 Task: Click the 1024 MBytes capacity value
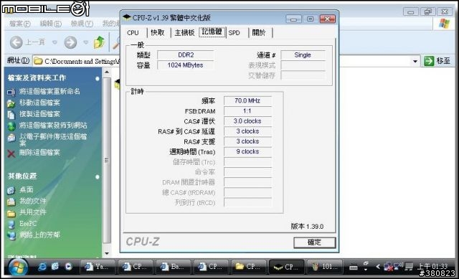(185, 65)
